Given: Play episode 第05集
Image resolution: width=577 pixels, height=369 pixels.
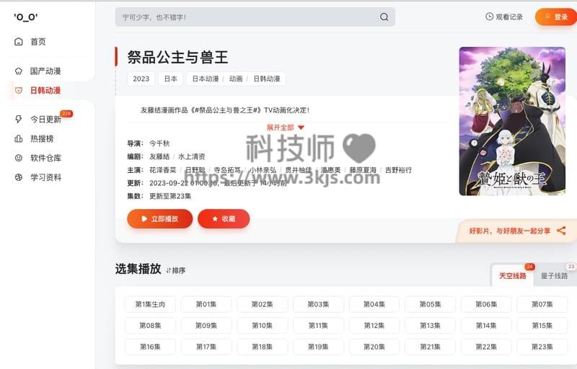Looking at the screenshot, I should [x=430, y=304].
